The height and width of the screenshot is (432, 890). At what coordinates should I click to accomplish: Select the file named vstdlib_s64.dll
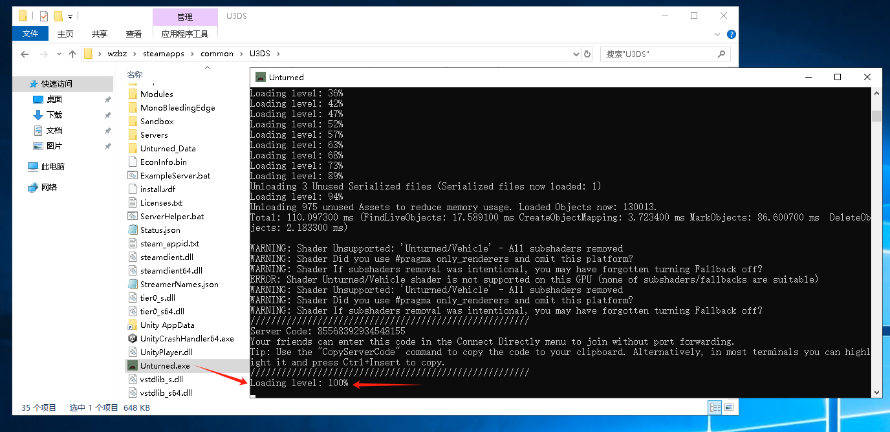tap(166, 393)
